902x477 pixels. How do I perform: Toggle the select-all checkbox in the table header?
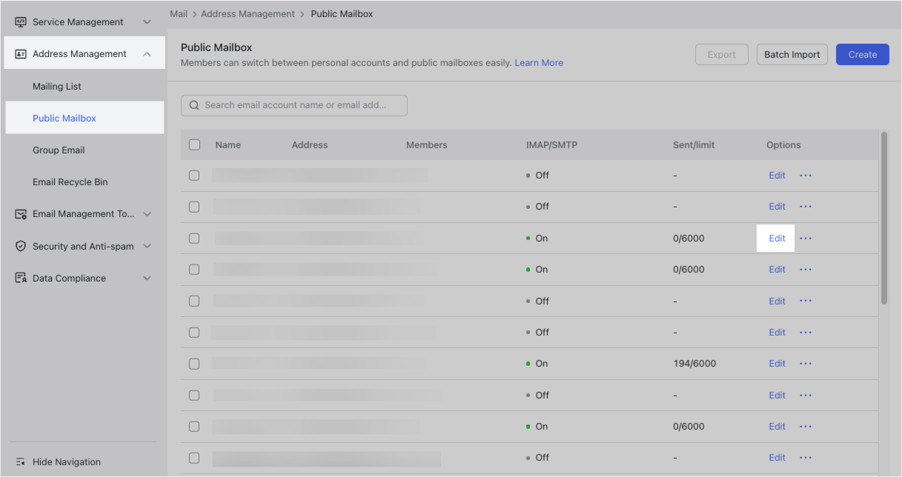coord(194,144)
